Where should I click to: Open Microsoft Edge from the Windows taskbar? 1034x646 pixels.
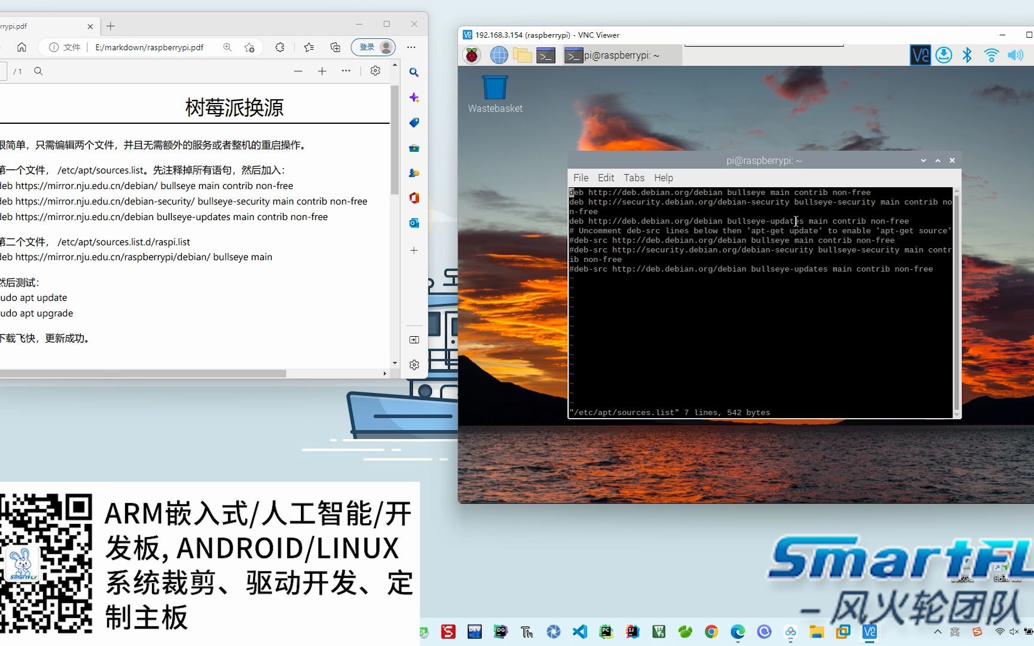click(x=738, y=632)
